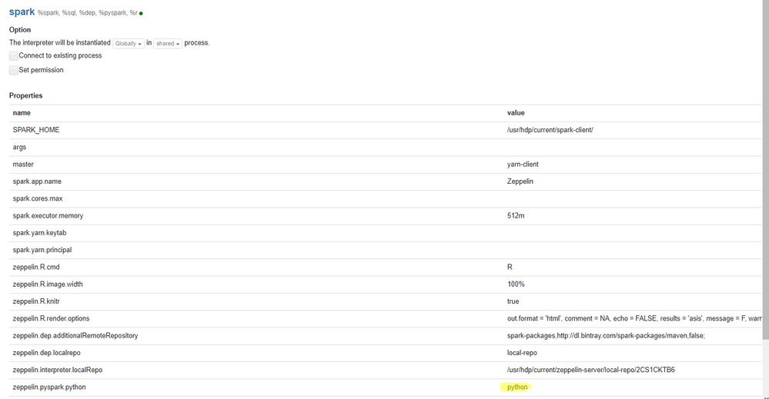This screenshot has width=769, height=399.
Task: Select the 'zeppelin.interpreter.localRepo' property
Action: click(x=58, y=370)
